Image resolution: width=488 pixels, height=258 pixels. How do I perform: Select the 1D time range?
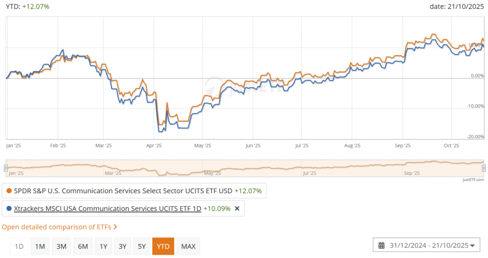coord(19,246)
